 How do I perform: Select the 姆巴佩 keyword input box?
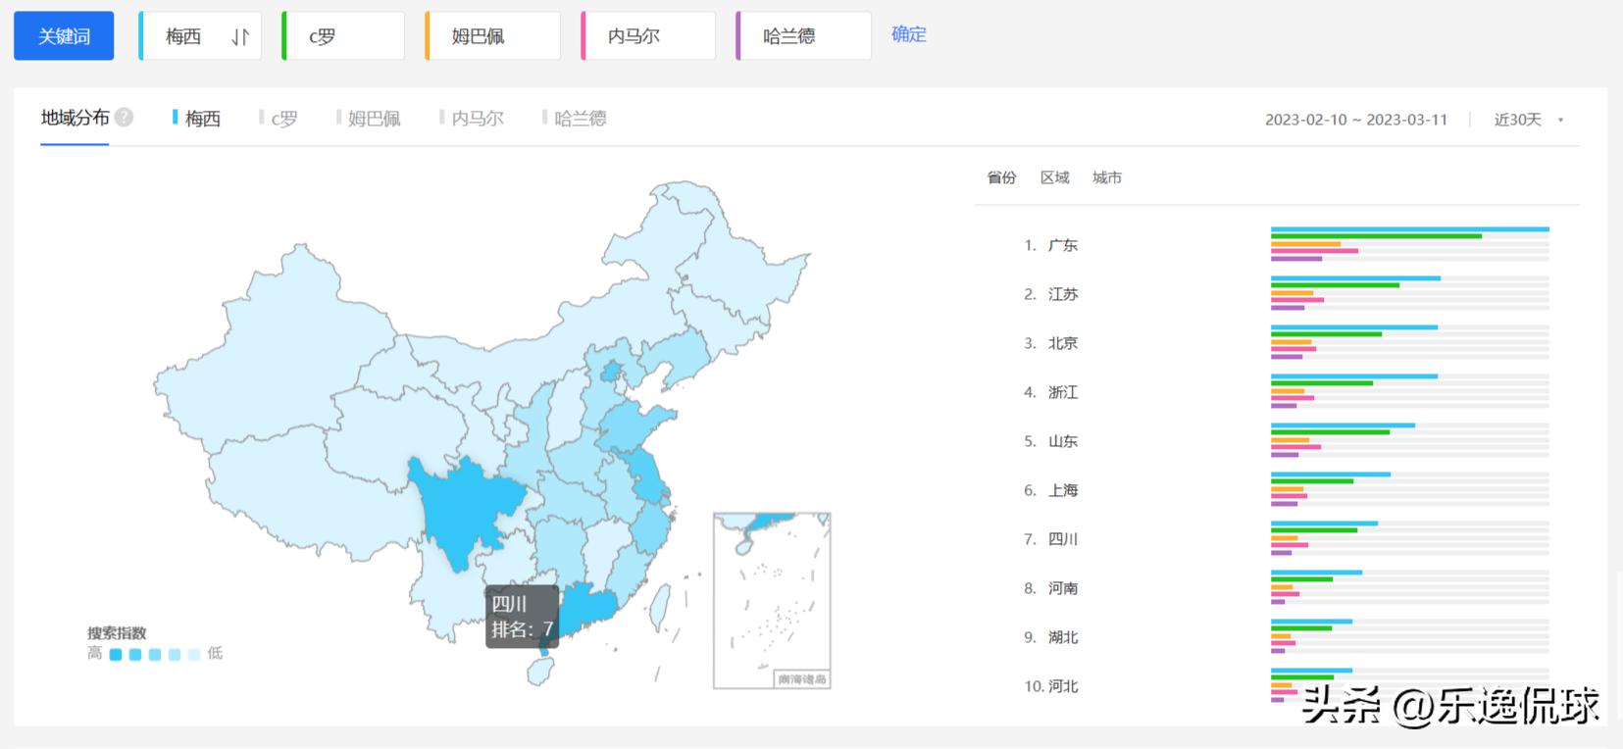coord(493,36)
